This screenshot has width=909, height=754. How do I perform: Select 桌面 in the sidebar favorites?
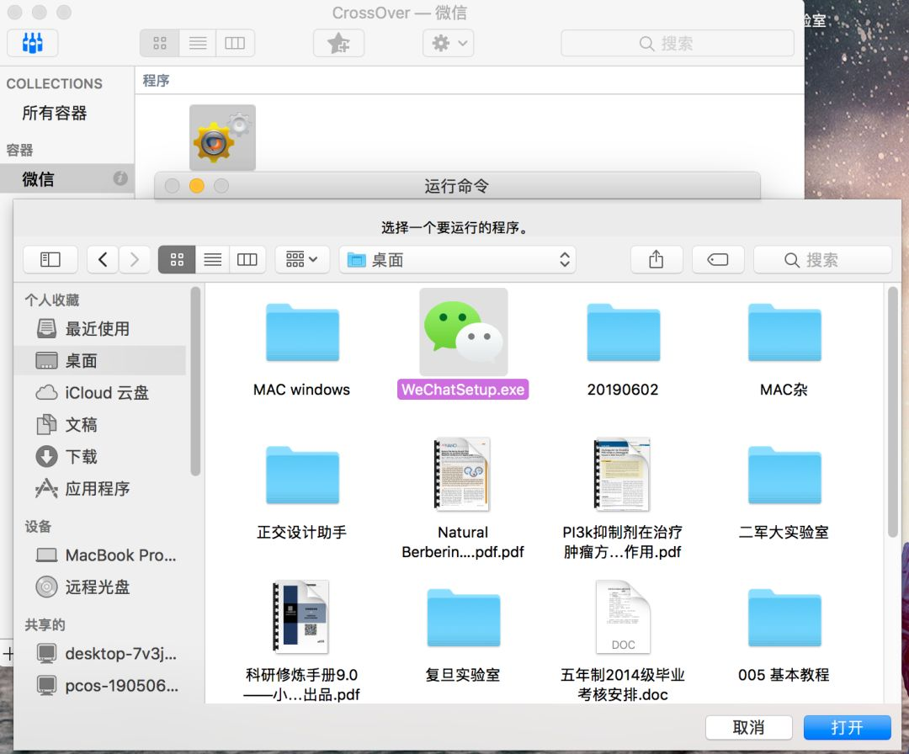point(99,360)
